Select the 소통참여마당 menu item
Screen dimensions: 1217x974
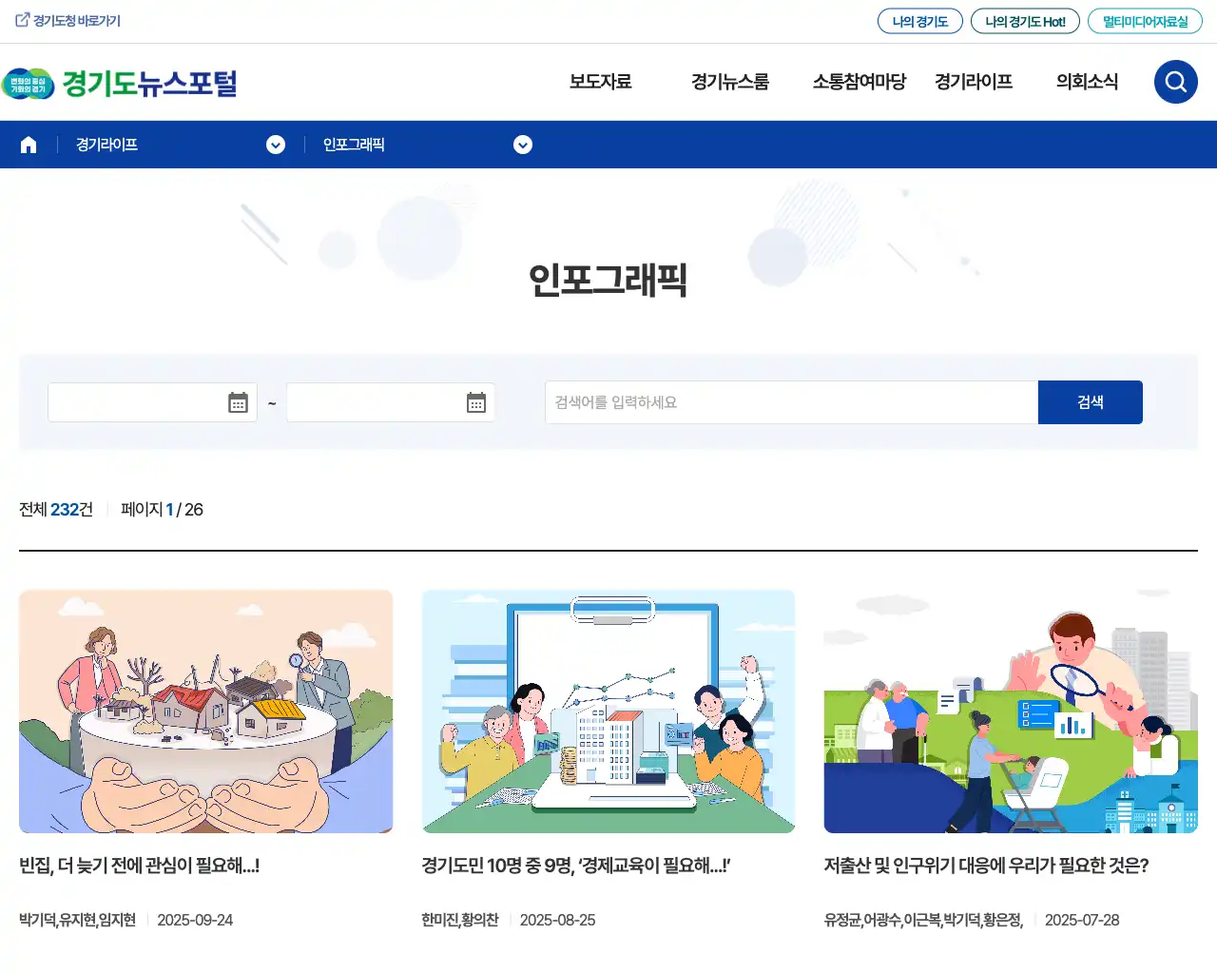click(860, 82)
